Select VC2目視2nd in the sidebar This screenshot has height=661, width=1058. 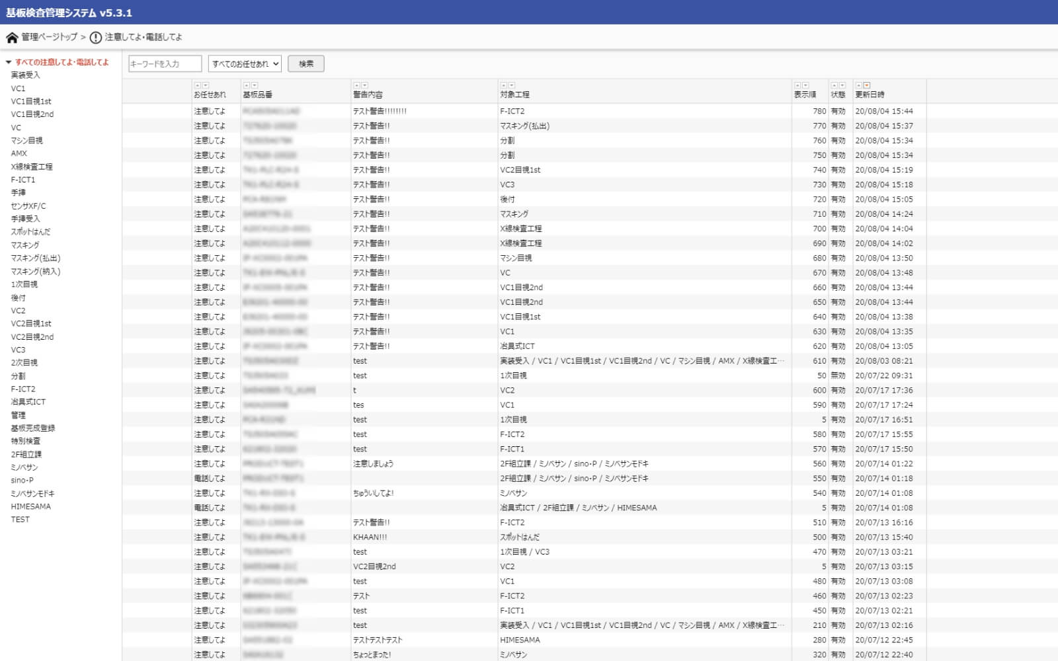[32, 336]
